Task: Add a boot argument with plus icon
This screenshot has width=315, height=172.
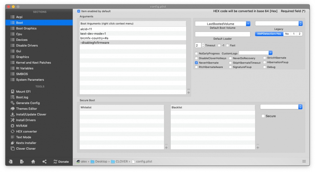Action: 189,93
